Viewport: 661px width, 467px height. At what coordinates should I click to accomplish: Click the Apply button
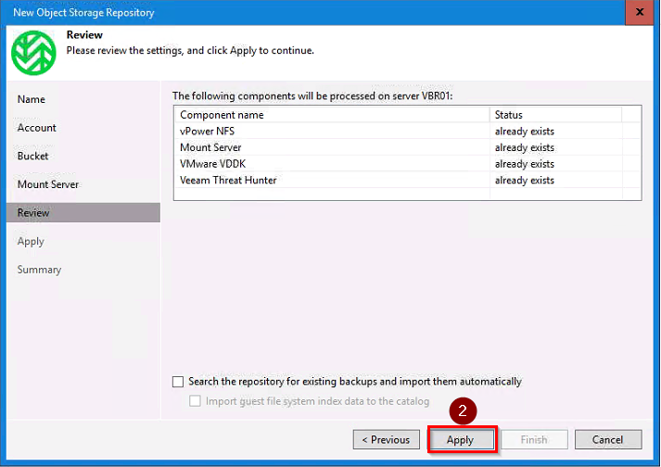point(461,439)
